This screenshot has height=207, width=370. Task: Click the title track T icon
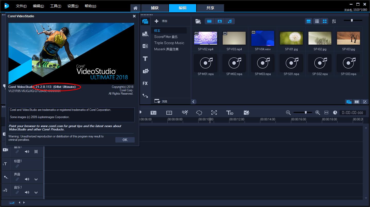5,164
